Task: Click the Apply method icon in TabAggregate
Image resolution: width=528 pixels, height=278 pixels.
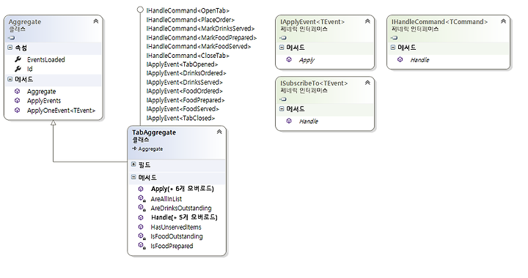Action: 141,189
